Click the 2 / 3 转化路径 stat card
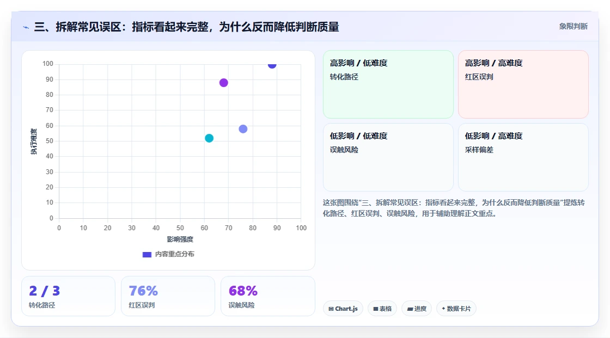The width and height of the screenshot is (610, 338). tap(69, 296)
